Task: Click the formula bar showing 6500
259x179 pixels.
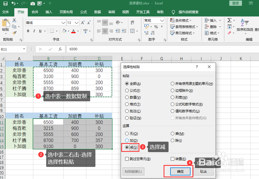Action: (162, 49)
